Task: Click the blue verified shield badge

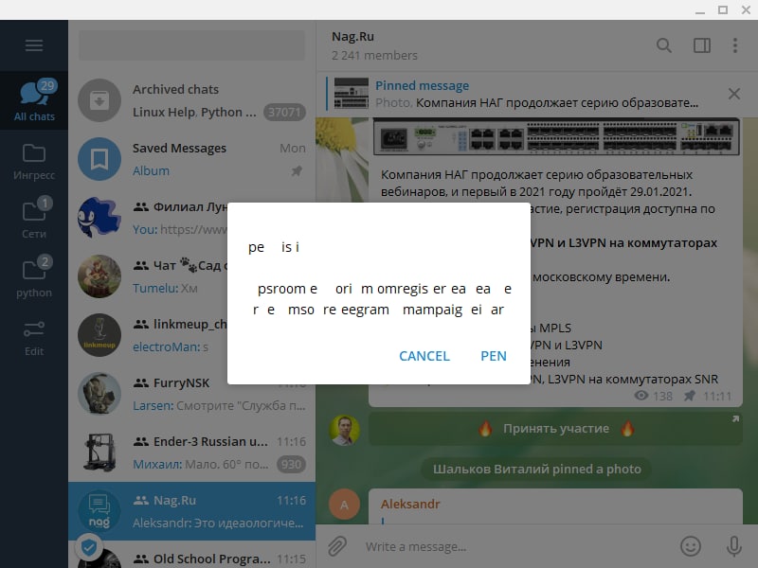Action: (89, 547)
